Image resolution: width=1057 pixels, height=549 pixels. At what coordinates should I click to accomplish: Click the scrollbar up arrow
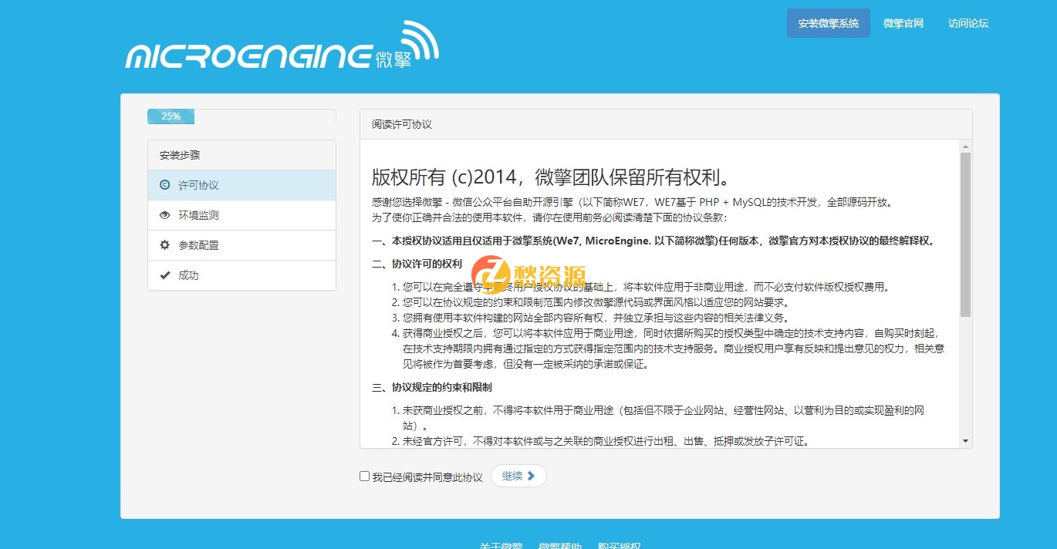pyautogui.click(x=965, y=146)
